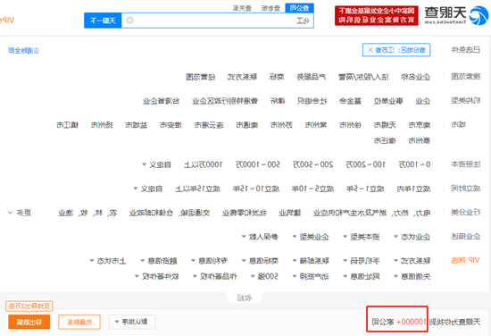The image size is (491, 336).
Task: Select 产品服务 search scope
Action: 312,77
